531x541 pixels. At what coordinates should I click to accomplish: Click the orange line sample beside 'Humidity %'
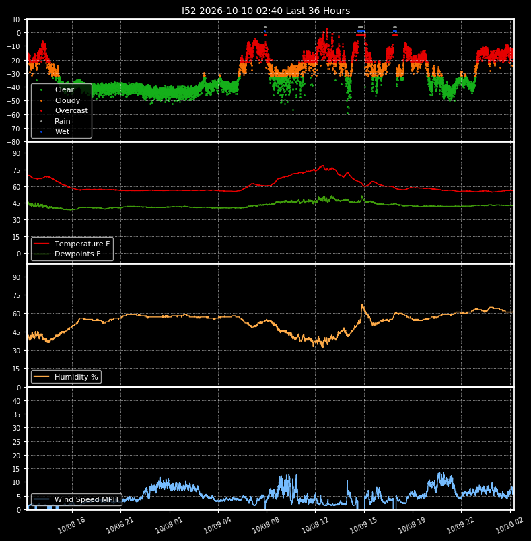point(42,377)
